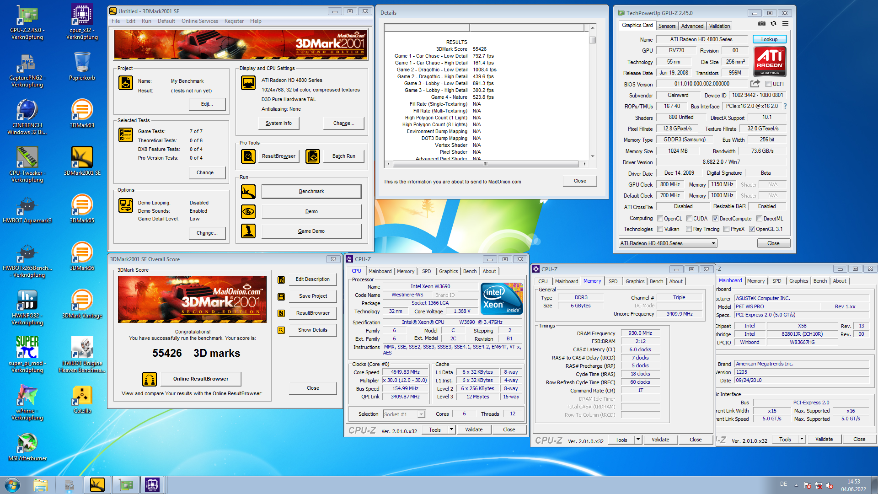Toggle the CUDA checkbox
Screen dimensions: 878x494
pos(689,219)
